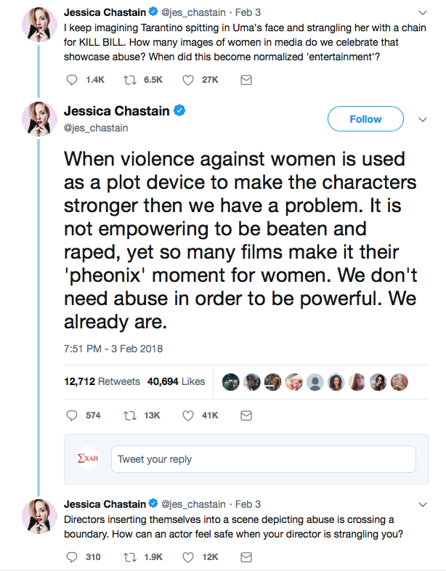Retweet the first tweet with 6.5K retweets
The height and width of the screenshot is (571, 446).
pos(134,80)
